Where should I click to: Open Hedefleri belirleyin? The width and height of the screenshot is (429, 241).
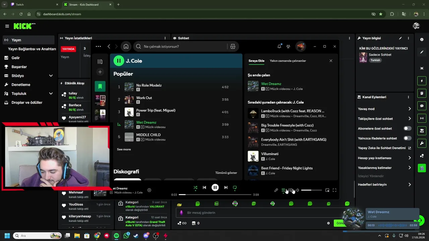tap(384, 184)
